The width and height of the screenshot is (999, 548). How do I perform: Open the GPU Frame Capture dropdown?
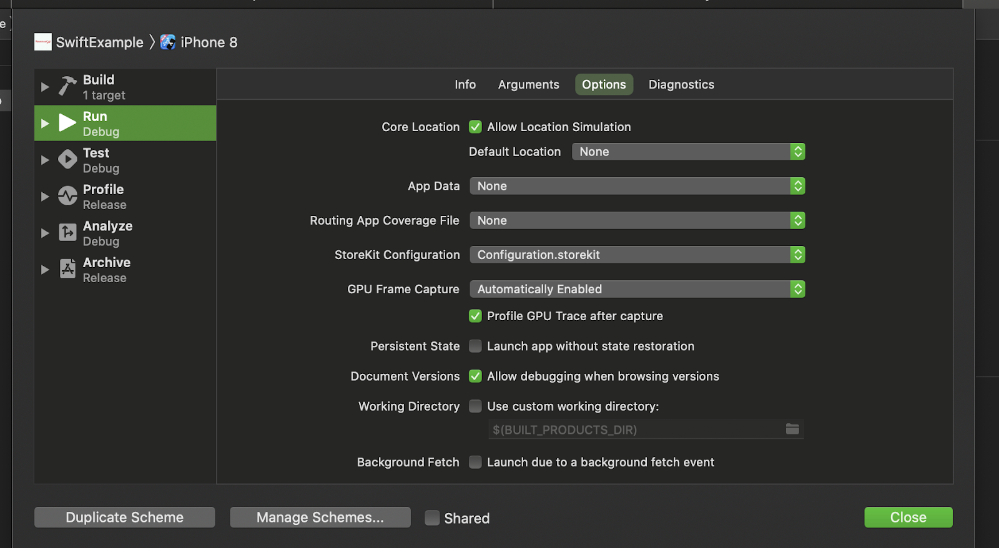tap(637, 289)
